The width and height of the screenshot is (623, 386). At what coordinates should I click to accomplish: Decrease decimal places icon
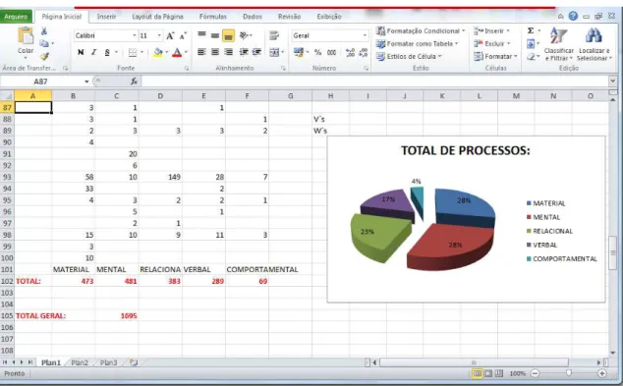pos(364,52)
